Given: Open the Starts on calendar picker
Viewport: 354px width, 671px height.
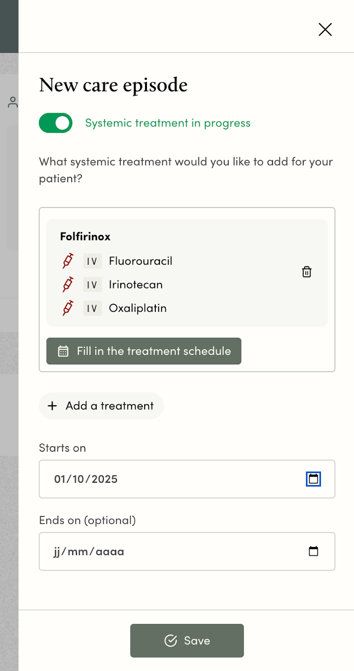Looking at the screenshot, I should click(x=313, y=479).
